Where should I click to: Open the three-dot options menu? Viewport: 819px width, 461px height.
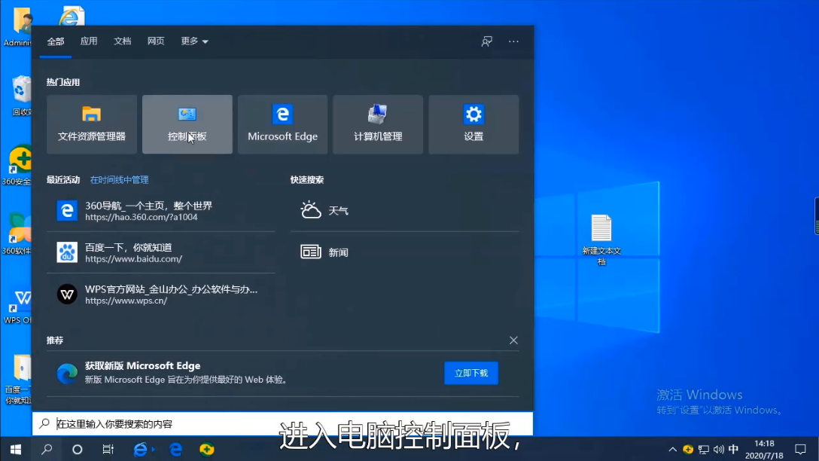click(x=513, y=41)
